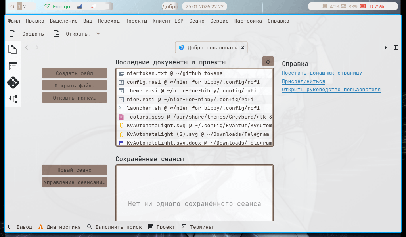Follow the Посетить домашнюю страницу link
Screen dimensions: 406x237
(322, 73)
